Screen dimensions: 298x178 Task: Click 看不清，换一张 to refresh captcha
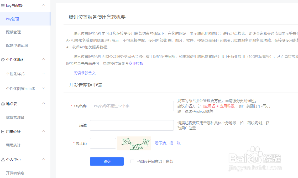[x=168, y=143]
